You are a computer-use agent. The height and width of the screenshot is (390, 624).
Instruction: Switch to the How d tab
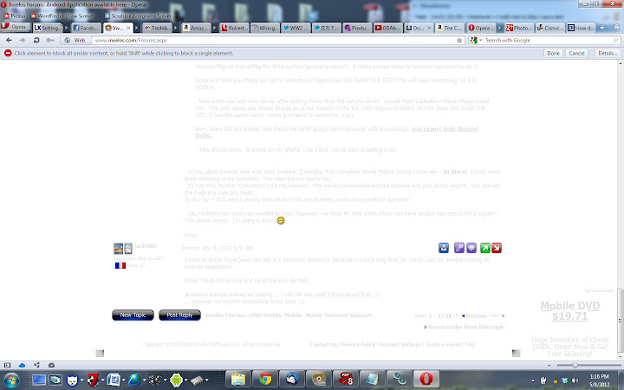(581, 28)
